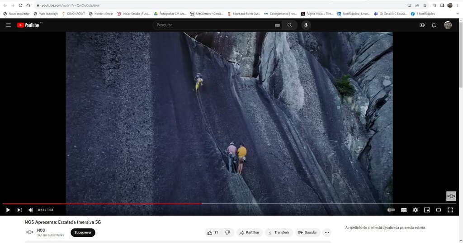Toggle subtitles on the video
This screenshot has width=463, height=243.
404,210
